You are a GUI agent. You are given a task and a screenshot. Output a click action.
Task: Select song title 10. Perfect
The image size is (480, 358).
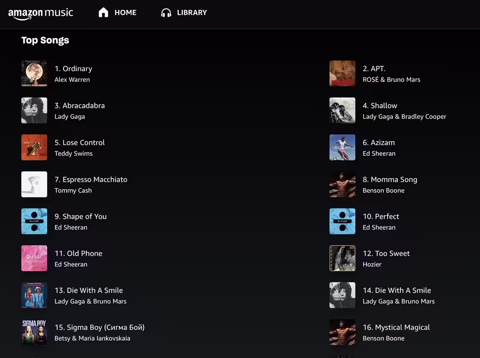(381, 217)
